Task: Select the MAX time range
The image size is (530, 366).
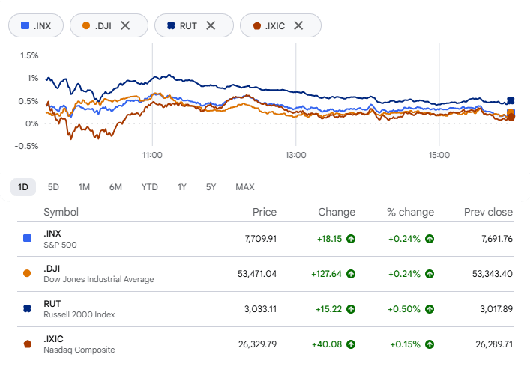Action: (245, 187)
